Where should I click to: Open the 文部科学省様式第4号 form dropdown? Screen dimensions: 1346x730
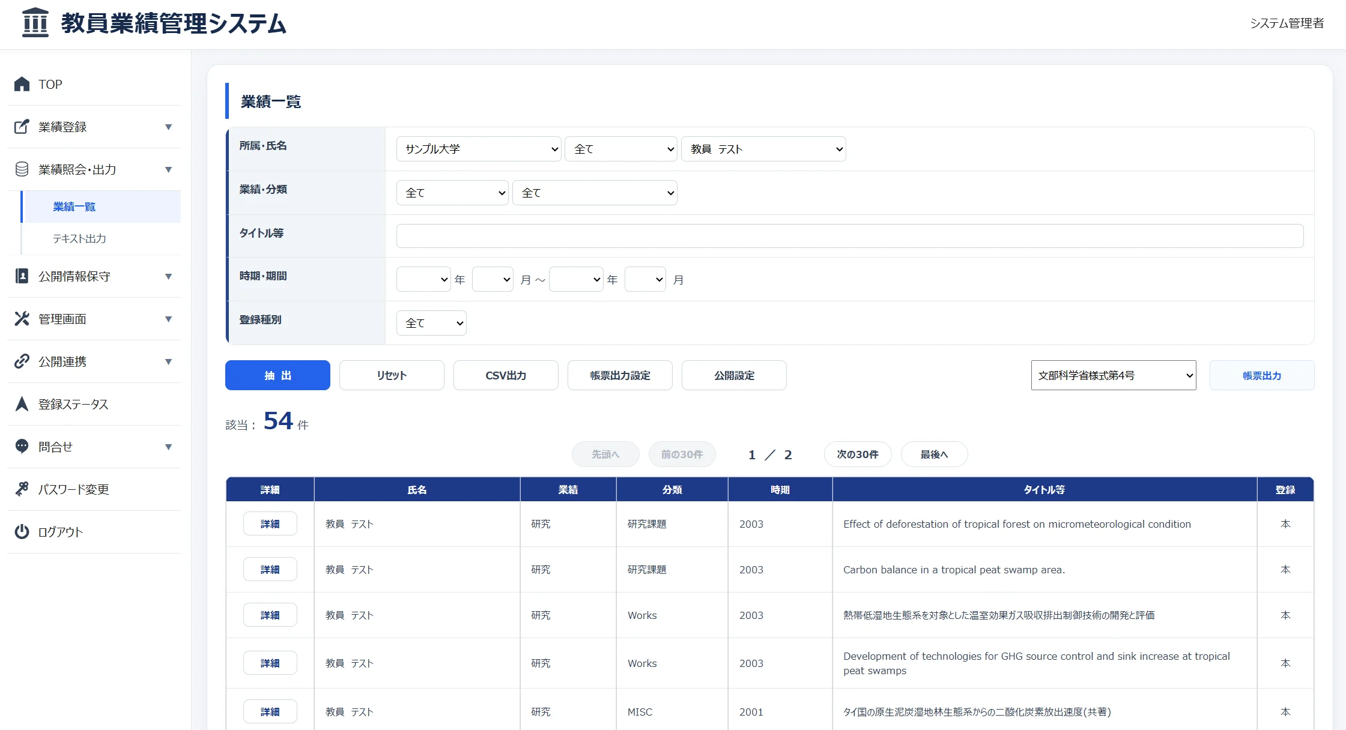1114,375
